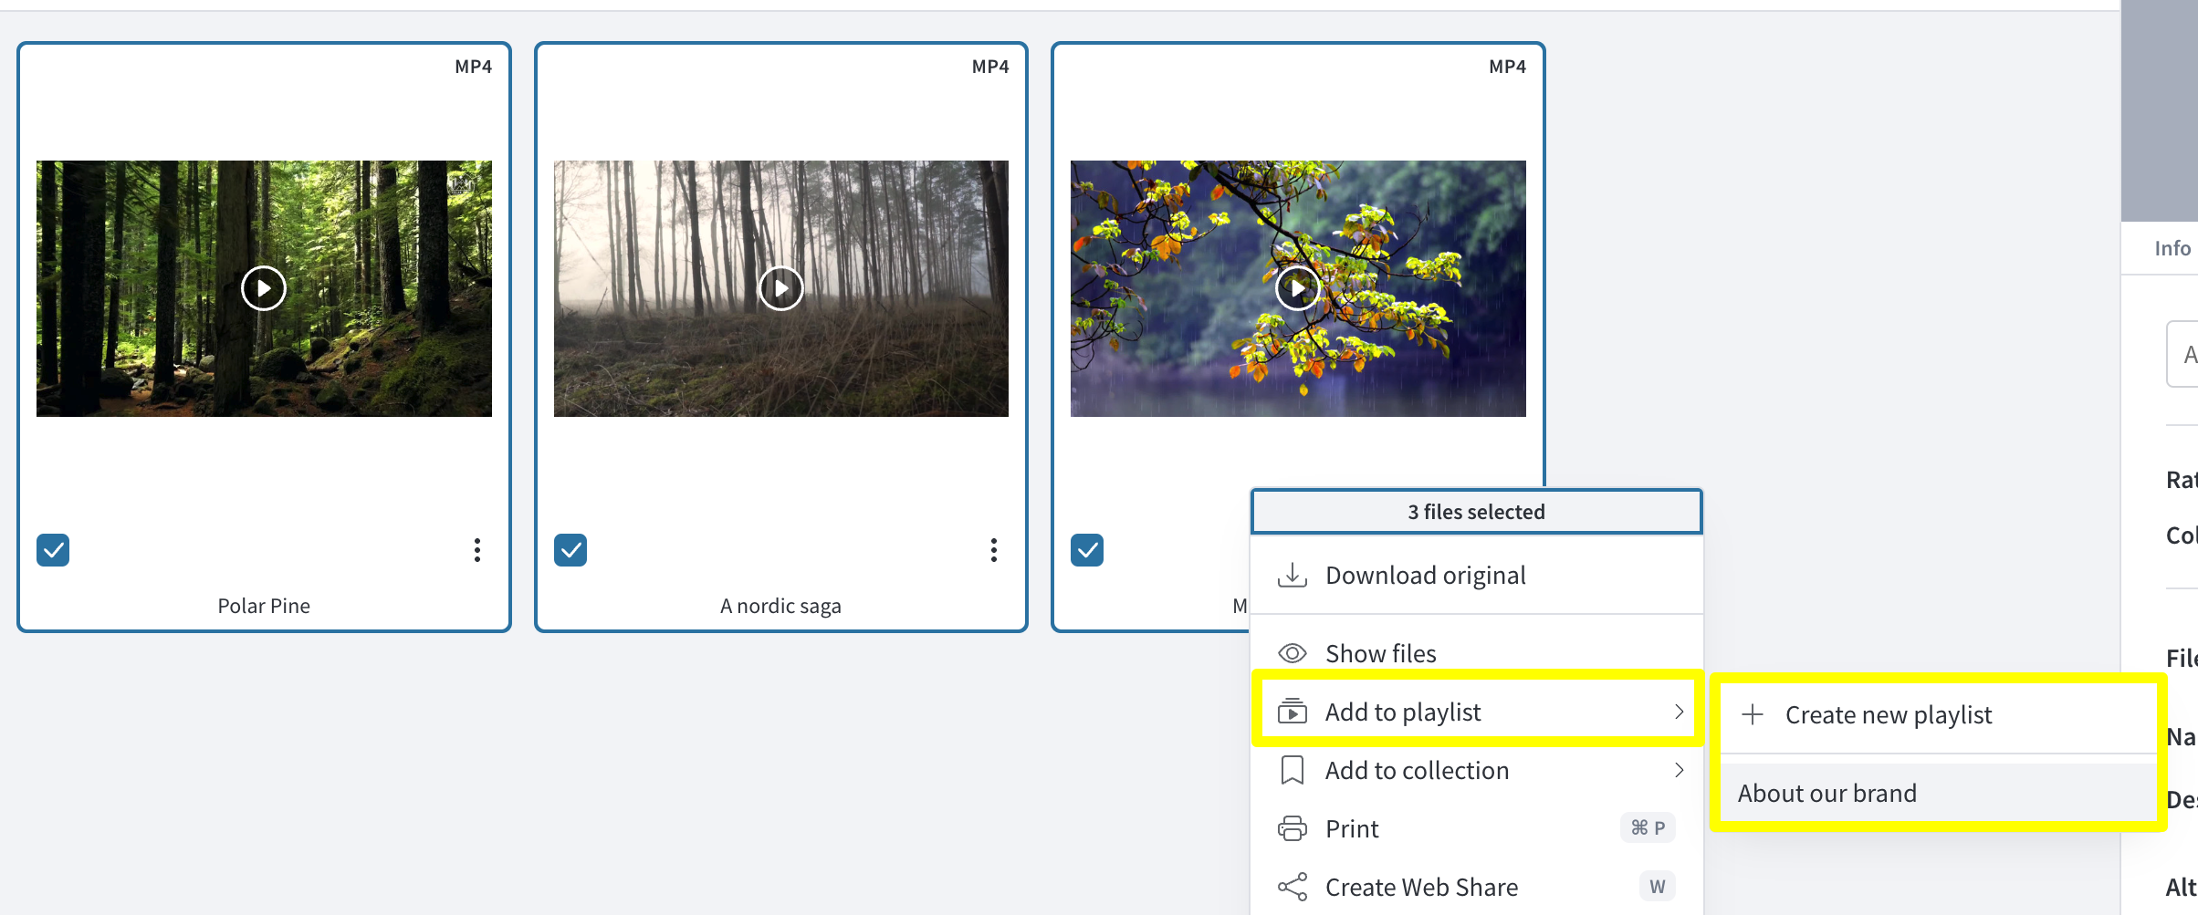Click the bookmark icon for Add to collection
2198x915 pixels.
click(x=1293, y=770)
